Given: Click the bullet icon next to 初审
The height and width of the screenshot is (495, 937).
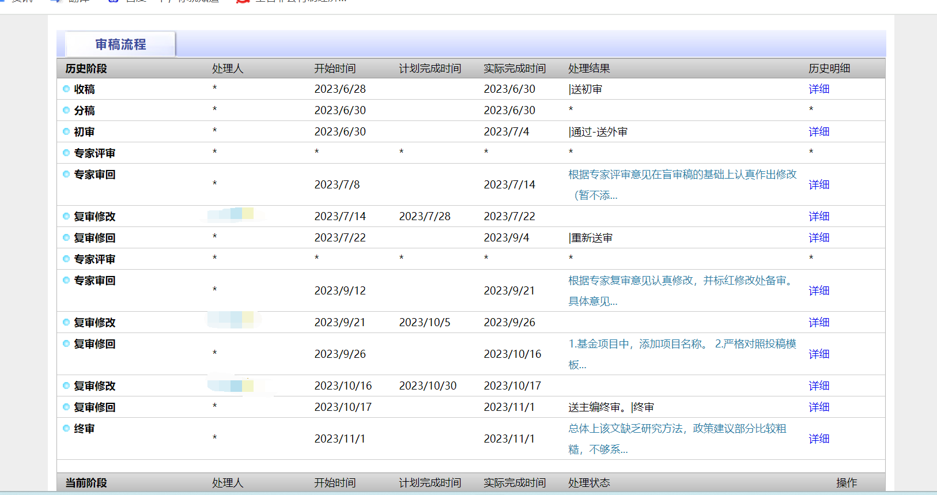Looking at the screenshot, I should [66, 131].
